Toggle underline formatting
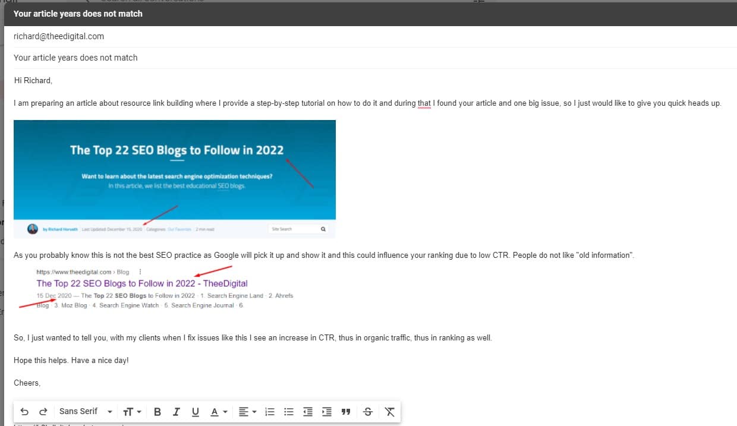Image resolution: width=737 pixels, height=426 pixels. [x=195, y=411]
